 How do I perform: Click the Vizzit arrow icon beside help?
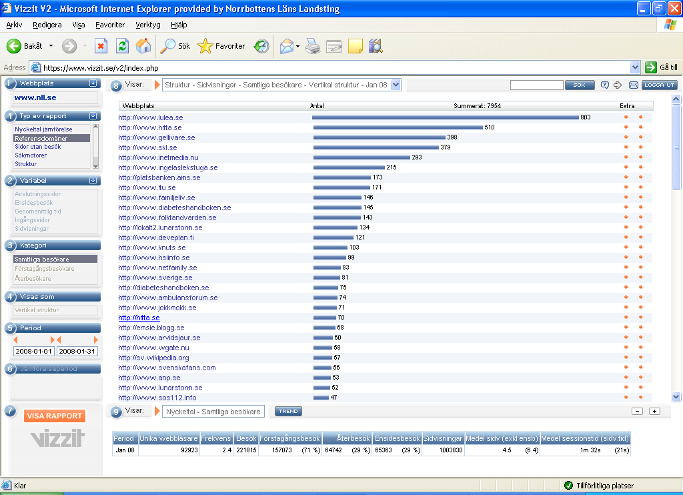pos(618,85)
